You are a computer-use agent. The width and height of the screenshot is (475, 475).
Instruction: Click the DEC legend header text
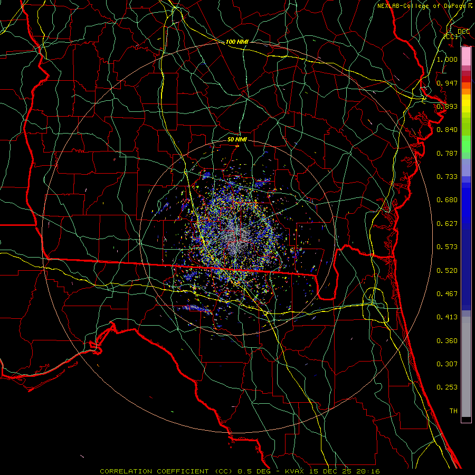point(463,32)
